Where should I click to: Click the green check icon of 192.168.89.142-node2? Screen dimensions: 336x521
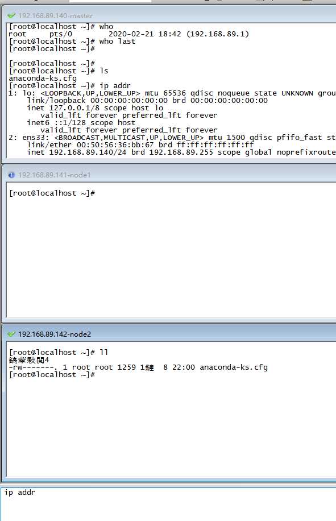(11, 334)
